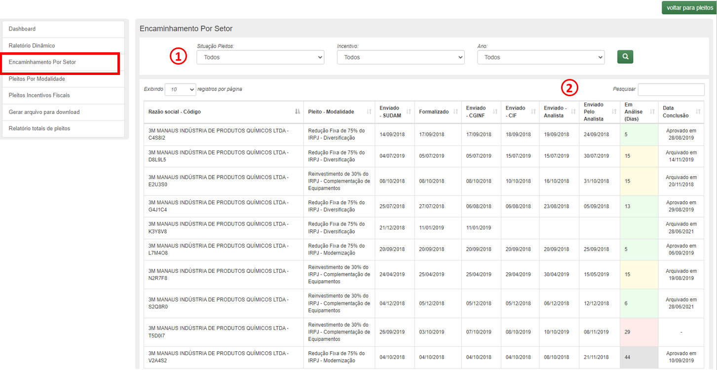Click row with code V2A4S2
Viewport: 717px width, 370px height.
[424, 357]
